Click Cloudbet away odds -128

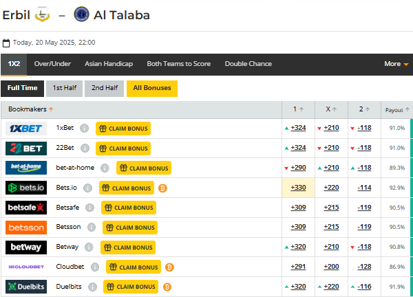click(364, 267)
